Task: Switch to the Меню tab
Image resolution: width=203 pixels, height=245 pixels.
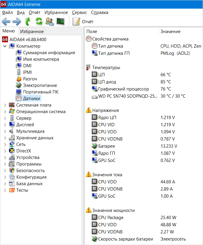Action: [9, 31]
